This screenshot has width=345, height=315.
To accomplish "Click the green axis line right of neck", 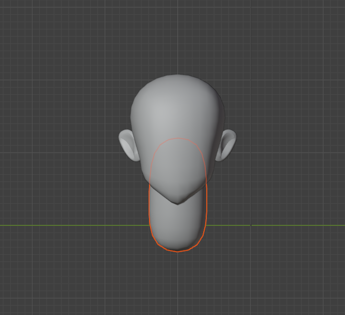I will click(x=275, y=225).
